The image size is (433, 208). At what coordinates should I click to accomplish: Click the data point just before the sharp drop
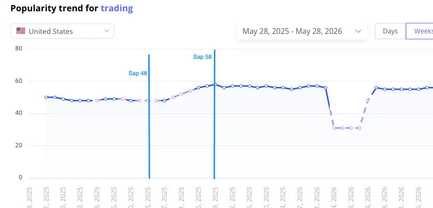[326, 88]
